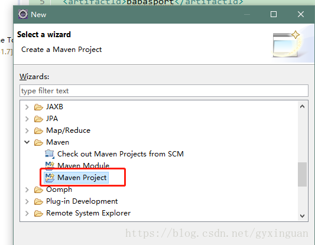The image size is (315, 245).
Task: Click the Map/Reduce folder icon
Action: click(x=38, y=131)
